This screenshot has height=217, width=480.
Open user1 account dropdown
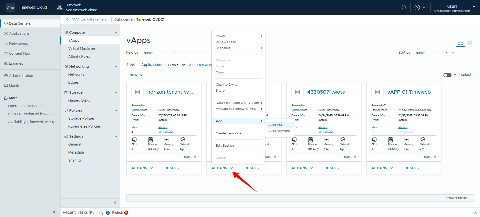pos(454,8)
